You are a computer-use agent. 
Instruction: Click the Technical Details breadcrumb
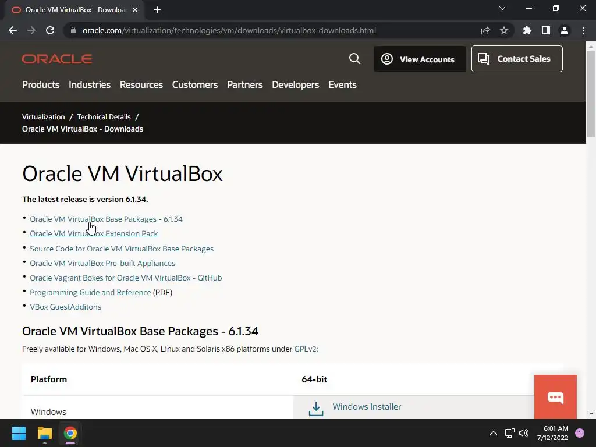pos(104,116)
